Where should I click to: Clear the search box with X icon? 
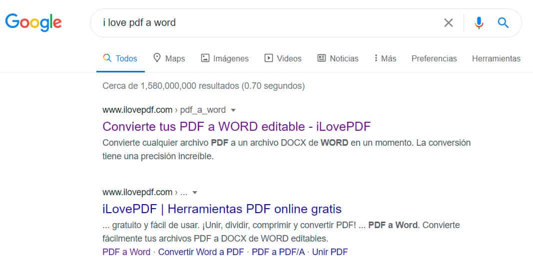pos(449,23)
